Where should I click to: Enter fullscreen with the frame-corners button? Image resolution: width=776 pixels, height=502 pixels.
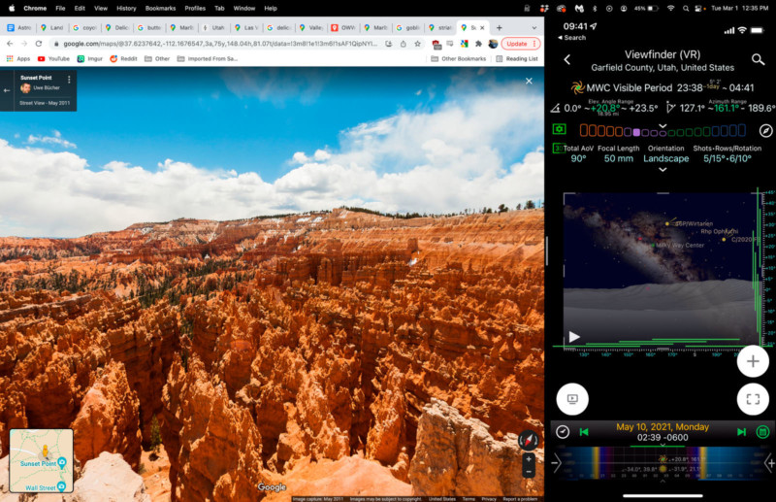(x=752, y=398)
